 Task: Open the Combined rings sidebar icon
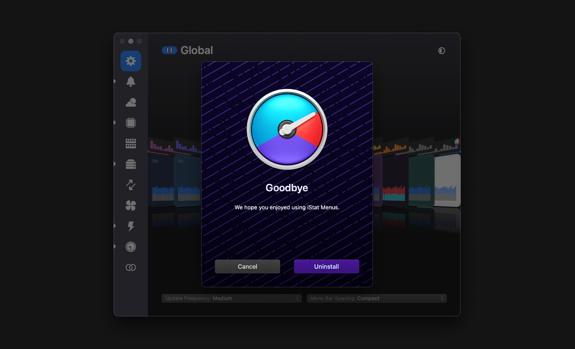131,267
